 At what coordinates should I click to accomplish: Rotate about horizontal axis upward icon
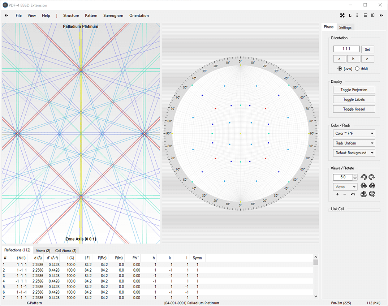363,186
